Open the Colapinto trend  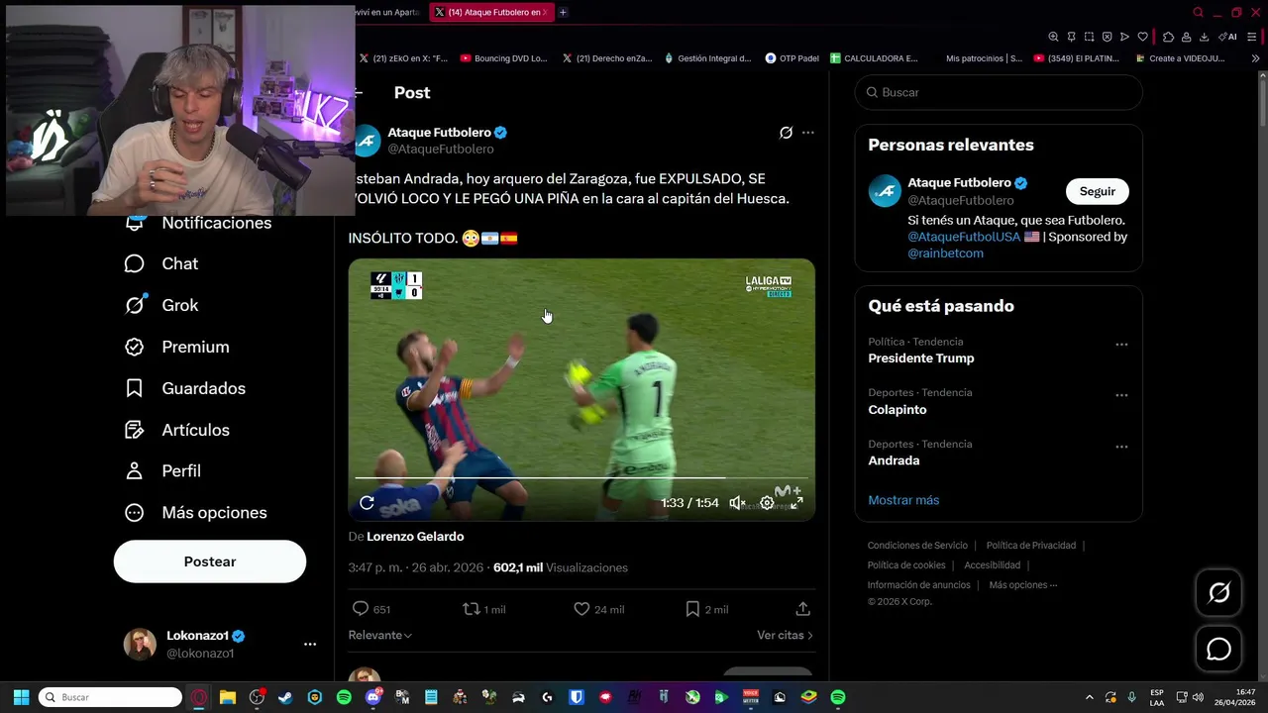click(x=898, y=410)
